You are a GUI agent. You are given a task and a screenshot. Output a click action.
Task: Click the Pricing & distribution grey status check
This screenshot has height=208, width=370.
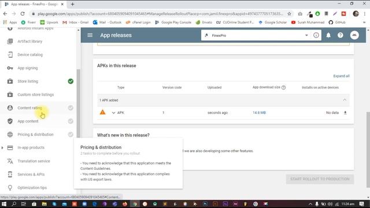click(x=71, y=134)
